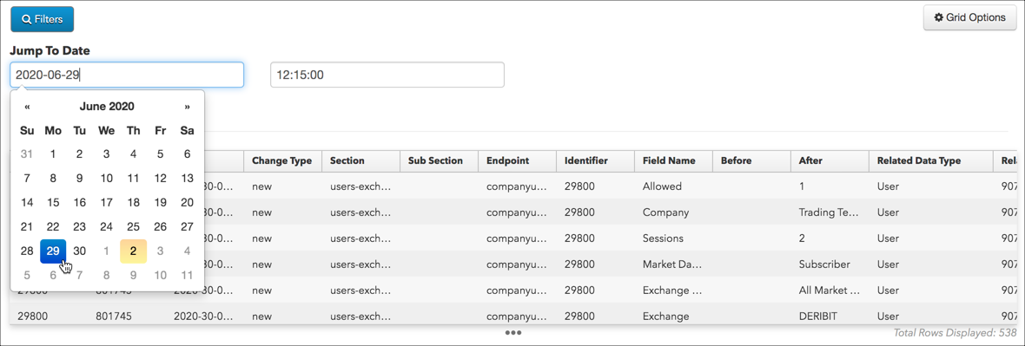Select the Company field name cell
The height and width of the screenshot is (346, 1025).
673,212
